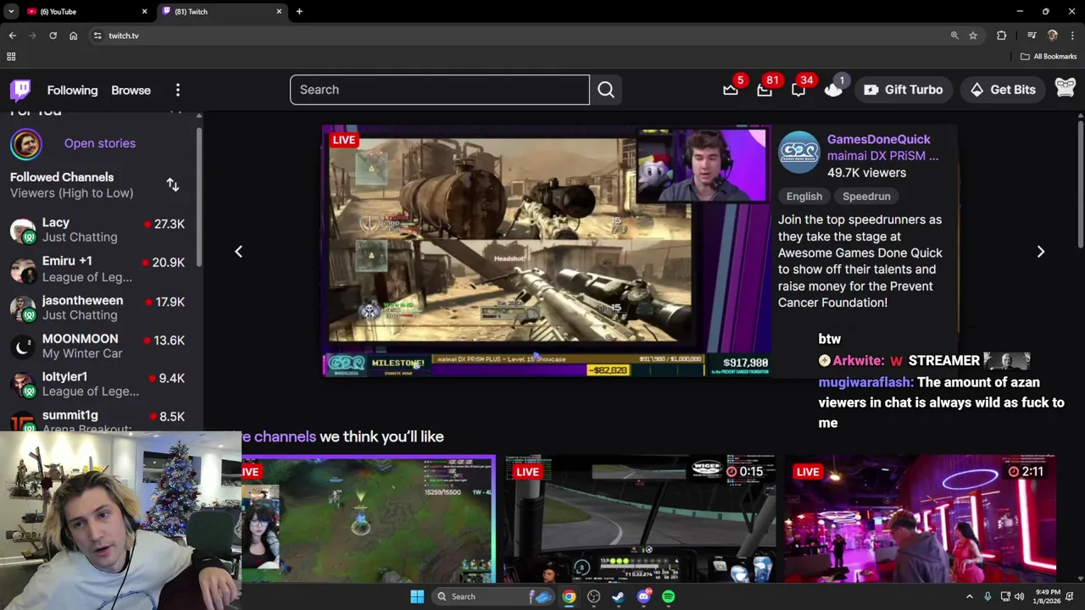The image size is (1085, 610).
Task: Click the channel points cloud icon
Action: (x=833, y=89)
